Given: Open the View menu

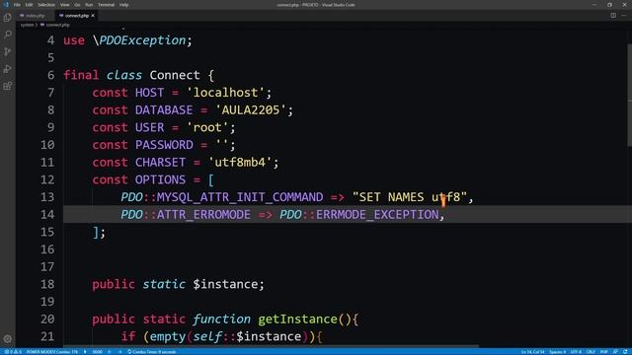Looking at the screenshot, I should point(64,5).
